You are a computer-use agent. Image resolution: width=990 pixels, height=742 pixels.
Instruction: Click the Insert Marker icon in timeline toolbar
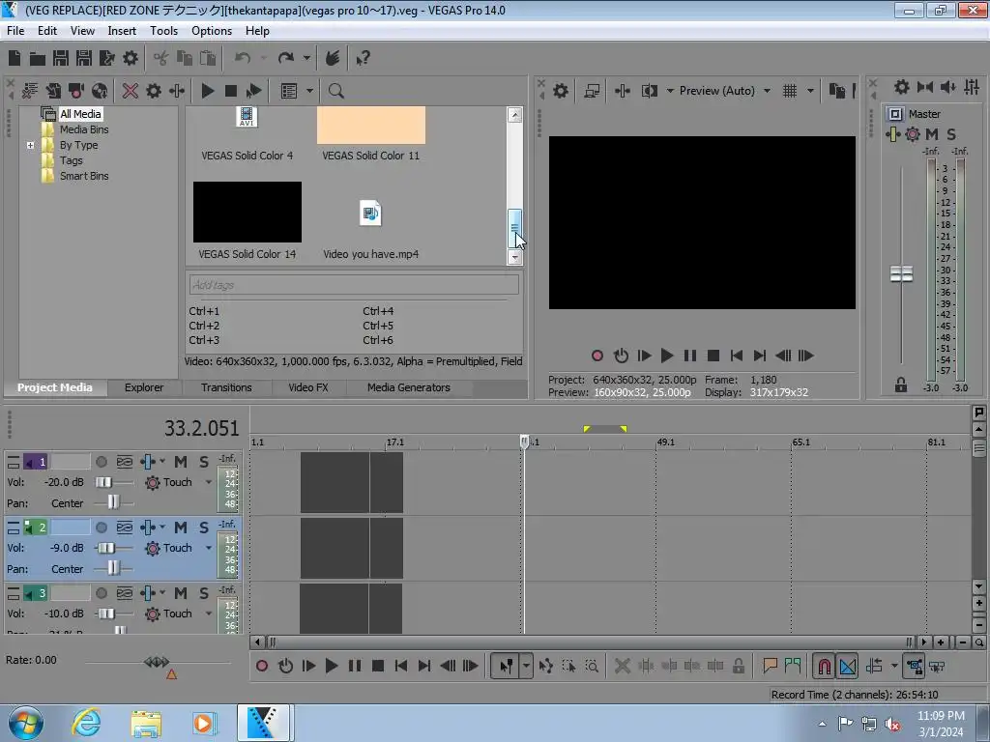click(770, 666)
